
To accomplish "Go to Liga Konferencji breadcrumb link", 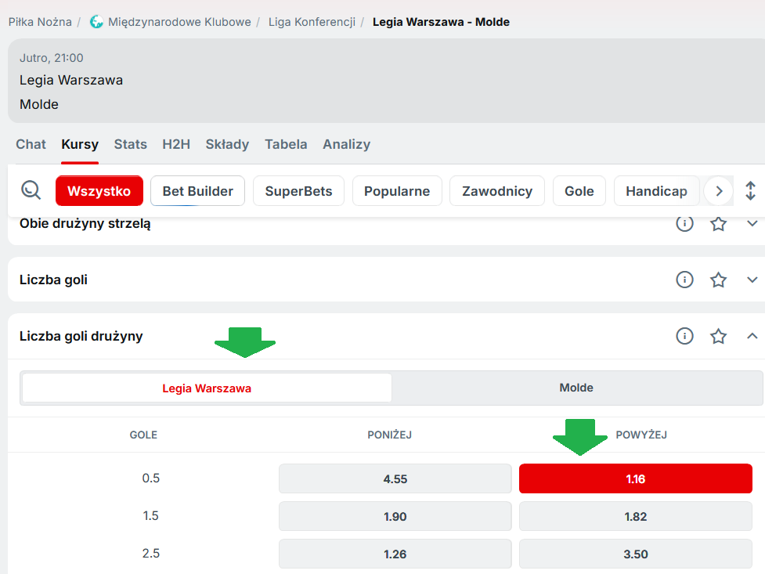I will [x=312, y=22].
